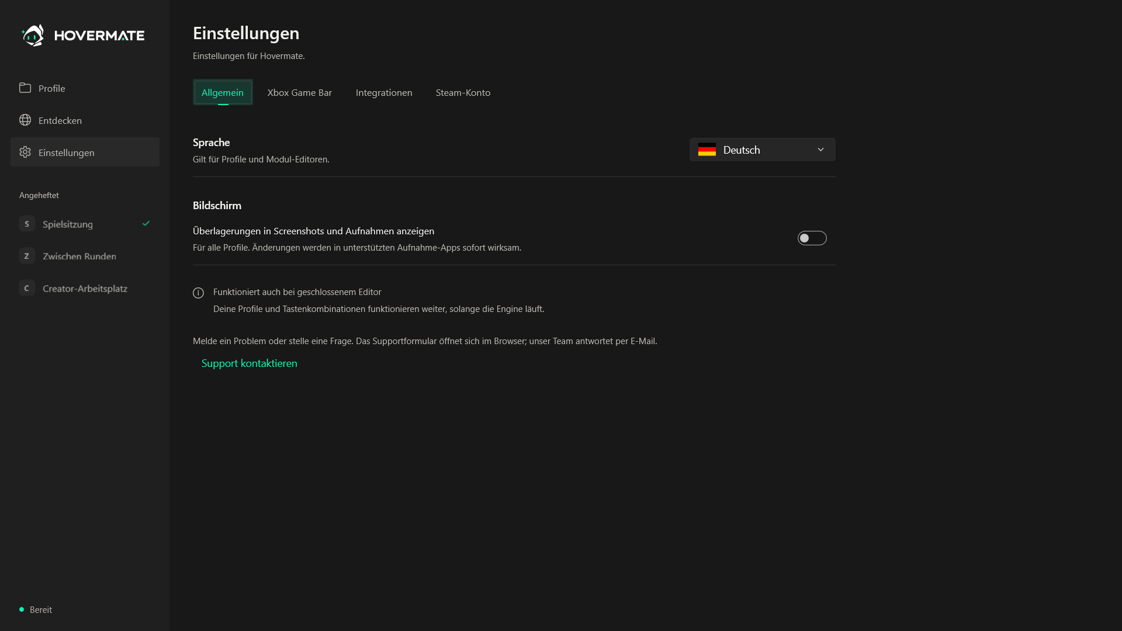Open the Deutsch language dropdown
This screenshot has height=631, width=1122.
click(x=763, y=150)
